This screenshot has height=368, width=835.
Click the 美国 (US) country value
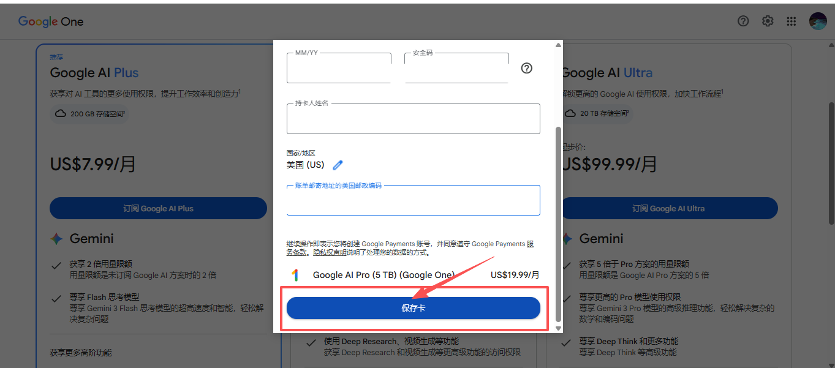[x=305, y=165]
